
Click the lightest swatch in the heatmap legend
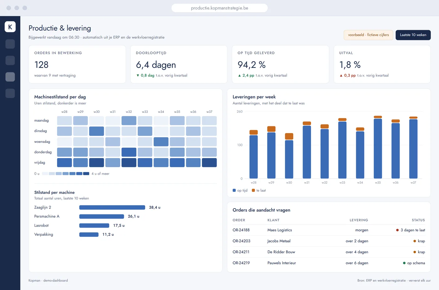point(45,173)
